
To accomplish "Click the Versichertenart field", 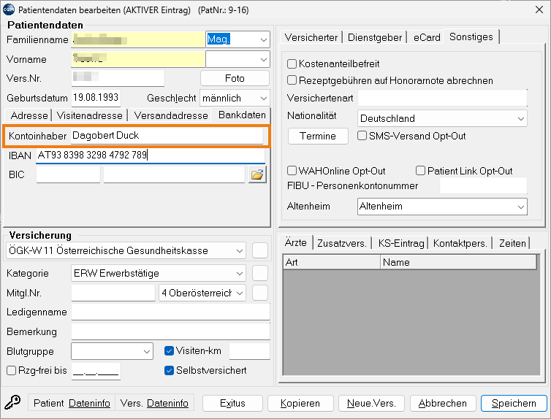I will coord(442,98).
